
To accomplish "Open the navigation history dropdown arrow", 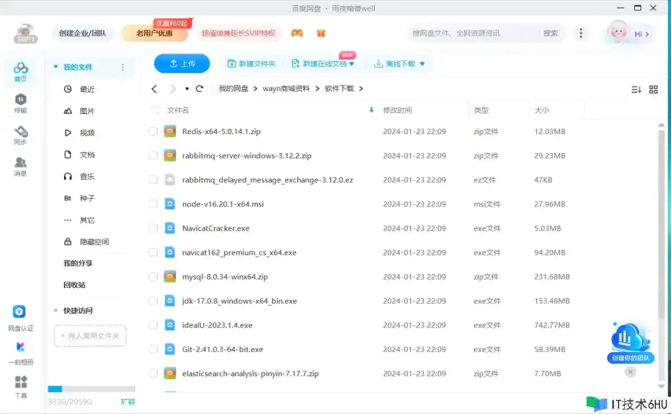I will click(x=187, y=89).
